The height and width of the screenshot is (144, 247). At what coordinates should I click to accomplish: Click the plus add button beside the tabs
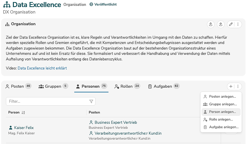point(231,86)
